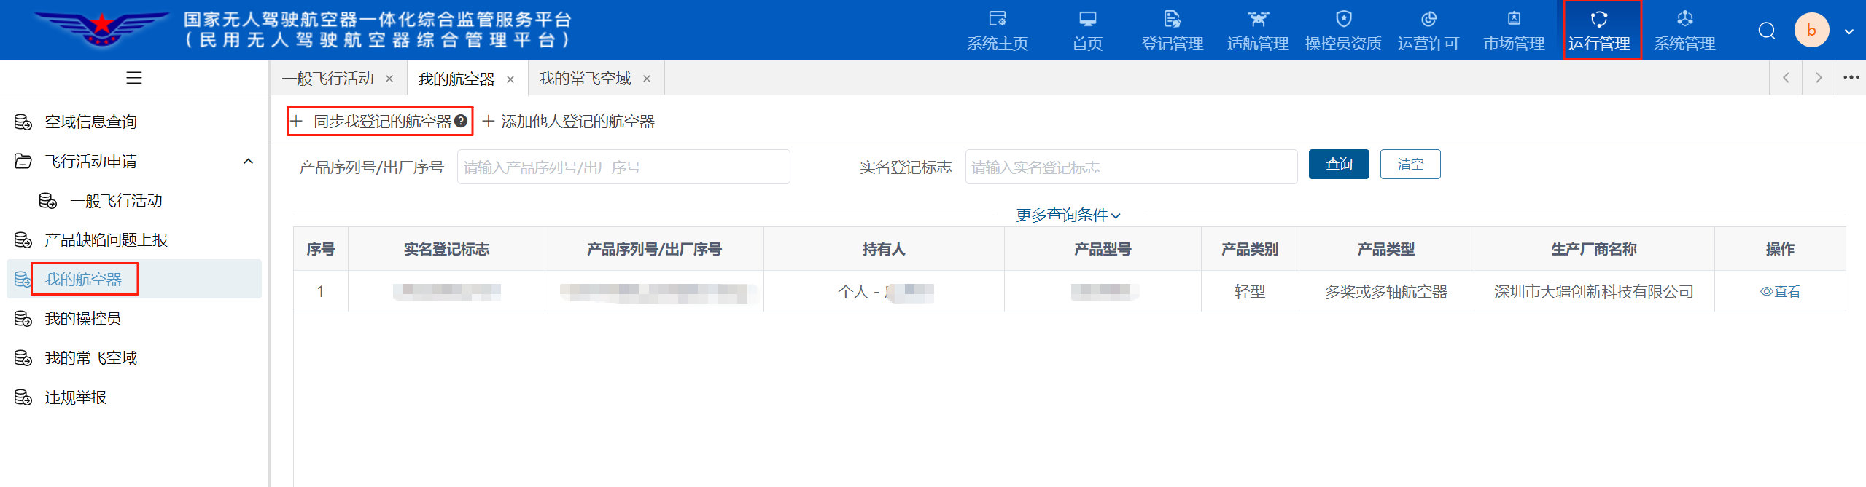Click the 查询 search button
Image resolution: width=1866 pixels, height=487 pixels.
[1338, 165]
